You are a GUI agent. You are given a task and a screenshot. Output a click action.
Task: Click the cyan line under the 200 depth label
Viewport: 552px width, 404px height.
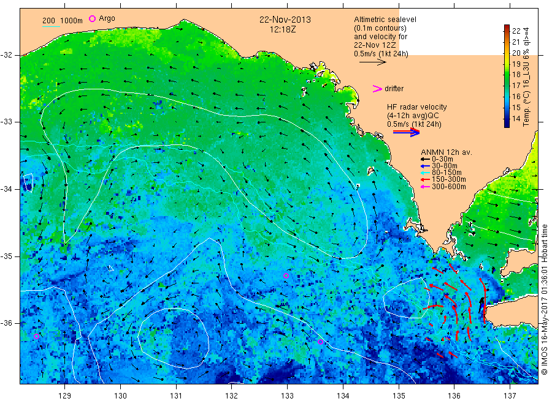click(51, 26)
